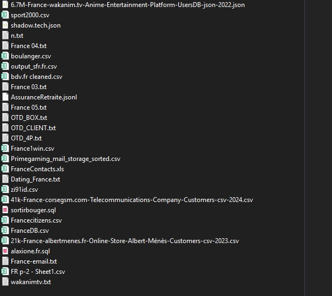Click the alaxione.fr.sql file icon

click(x=5, y=251)
